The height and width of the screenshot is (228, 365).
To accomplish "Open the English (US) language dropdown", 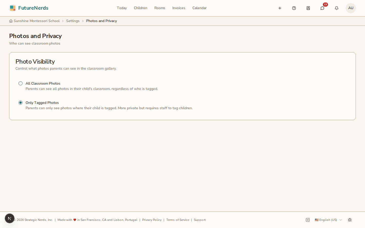I will [328, 220].
